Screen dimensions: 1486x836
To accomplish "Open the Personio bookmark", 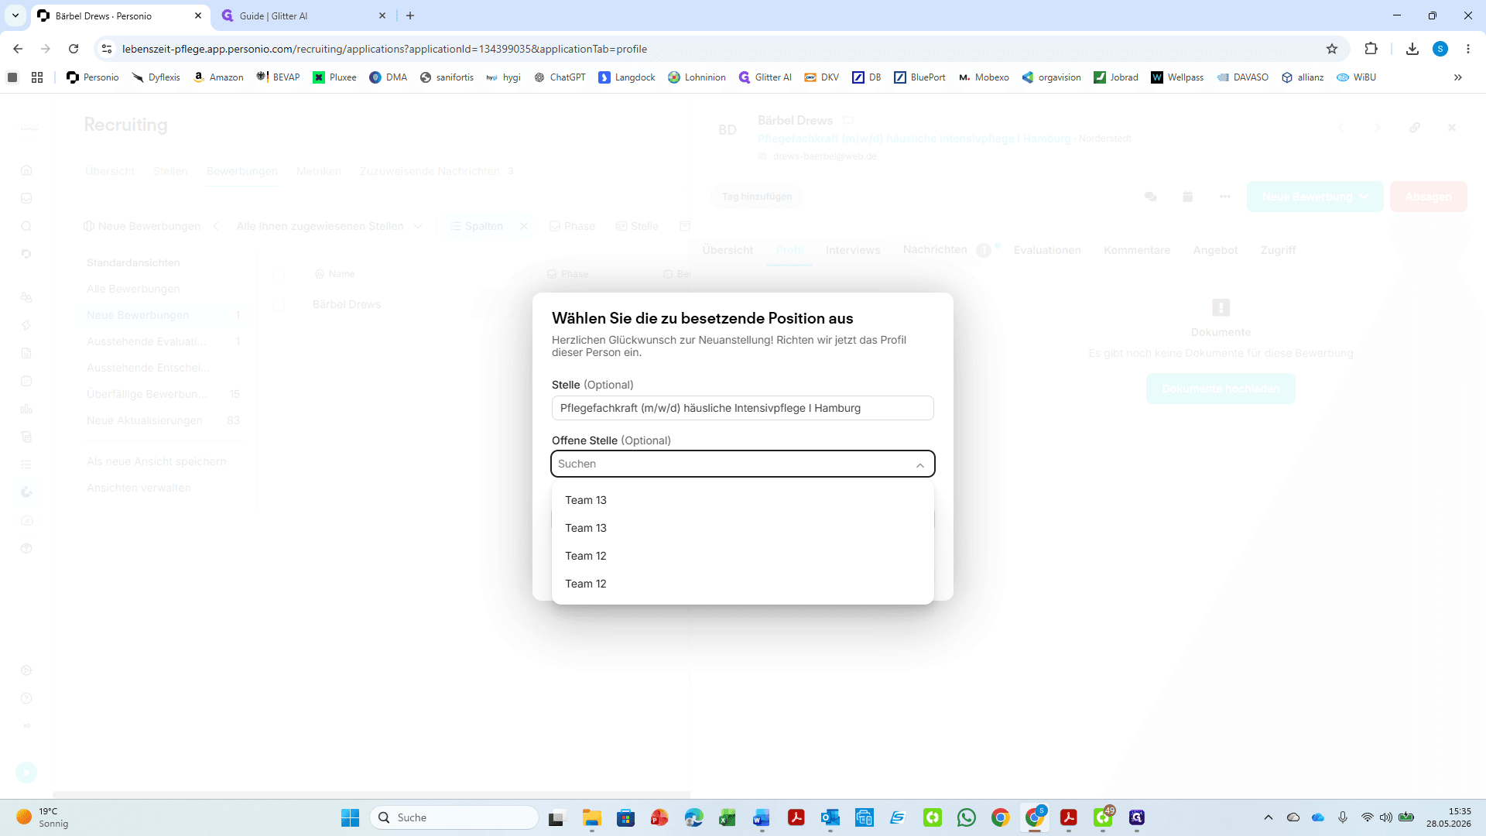I will (x=93, y=77).
